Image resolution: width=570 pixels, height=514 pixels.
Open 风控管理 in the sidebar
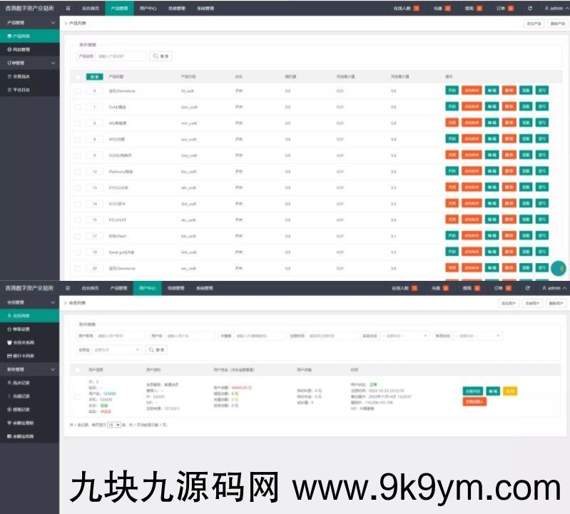tap(19, 50)
